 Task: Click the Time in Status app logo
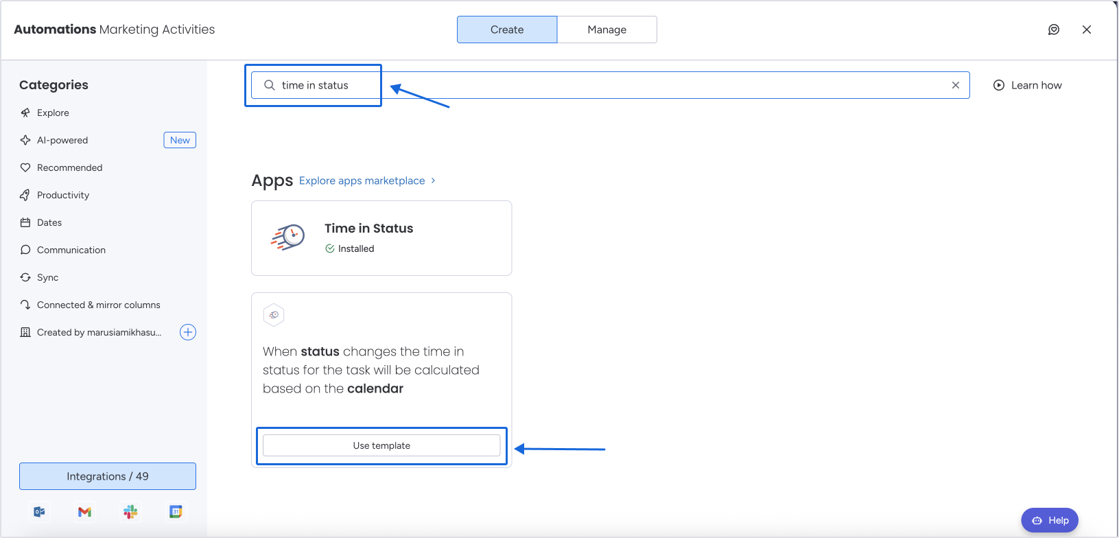point(288,237)
